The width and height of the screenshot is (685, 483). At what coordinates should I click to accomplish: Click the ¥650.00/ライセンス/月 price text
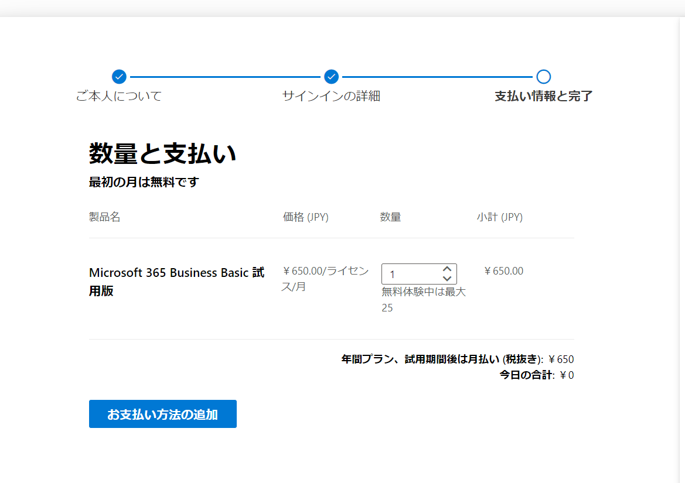325,279
